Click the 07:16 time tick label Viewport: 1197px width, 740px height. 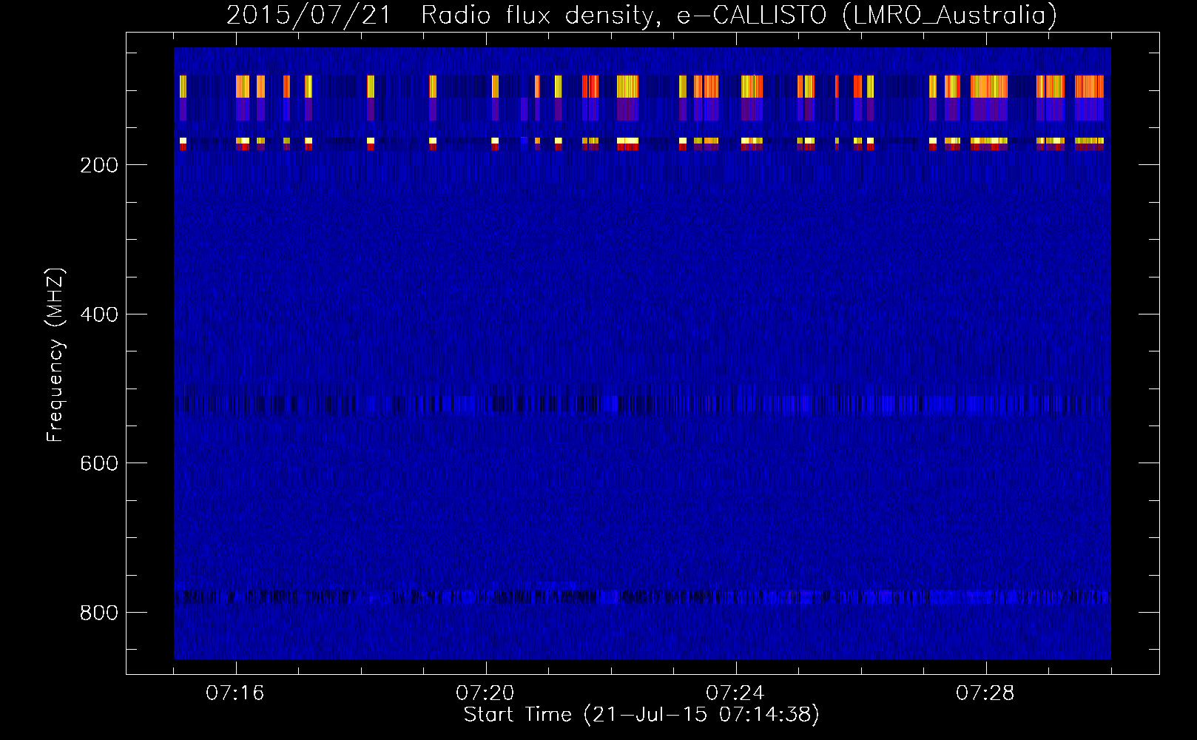point(235,693)
